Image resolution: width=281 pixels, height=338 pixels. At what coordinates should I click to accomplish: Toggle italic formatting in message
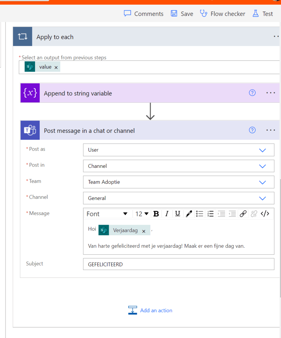pyautogui.click(x=167, y=214)
